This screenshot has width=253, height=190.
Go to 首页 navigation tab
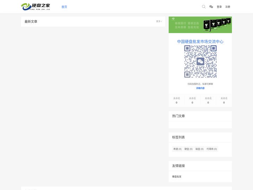click(x=64, y=7)
